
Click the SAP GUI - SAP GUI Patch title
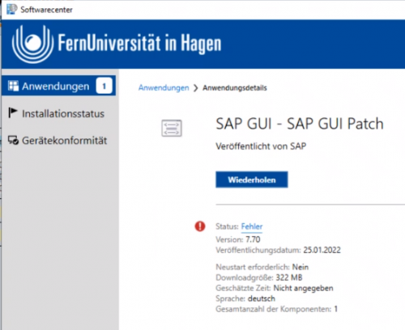click(300, 124)
